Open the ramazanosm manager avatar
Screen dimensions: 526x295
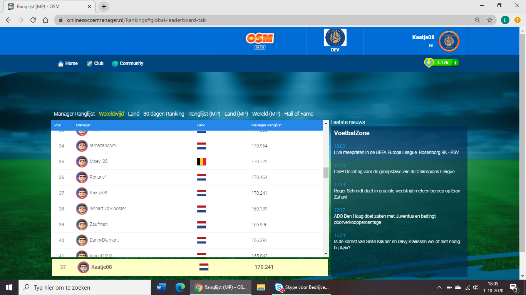click(x=82, y=146)
